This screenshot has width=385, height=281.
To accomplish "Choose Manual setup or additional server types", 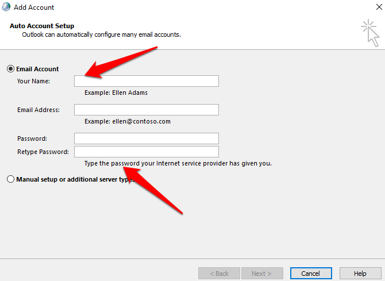I will click(10, 179).
